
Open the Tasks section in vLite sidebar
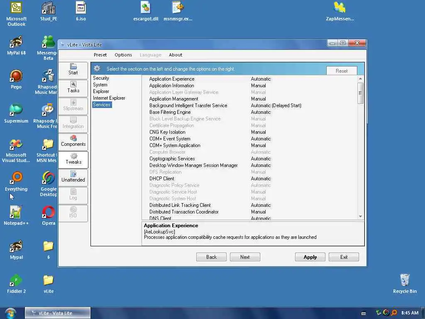(73, 88)
